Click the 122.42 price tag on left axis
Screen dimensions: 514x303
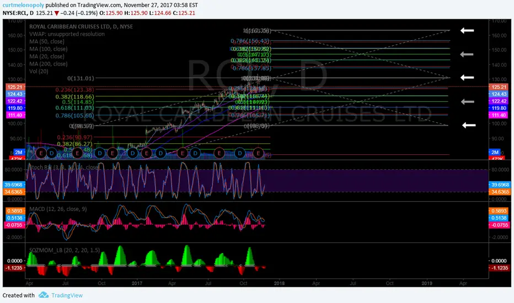point(15,101)
